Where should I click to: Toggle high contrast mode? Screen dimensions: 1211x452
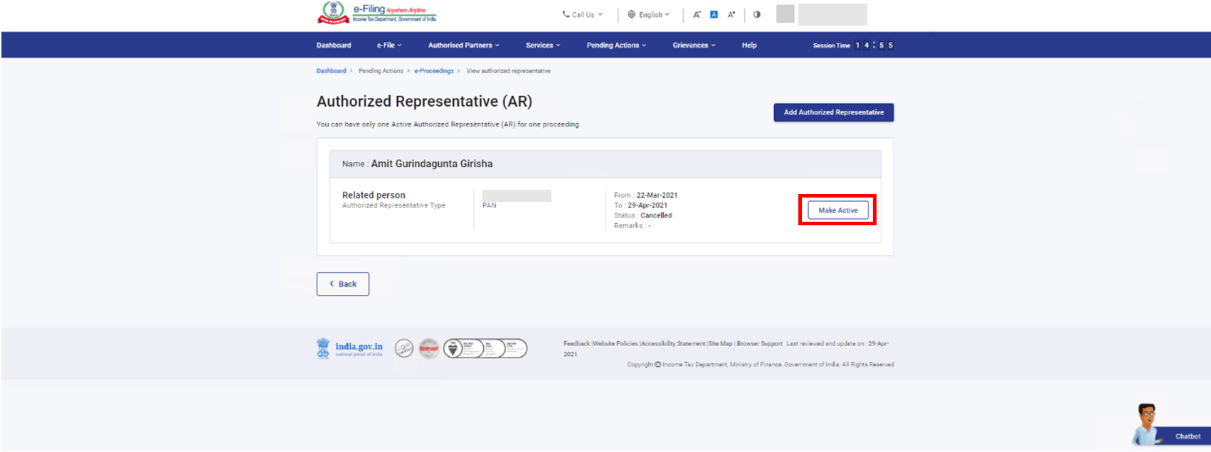coord(756,14)
